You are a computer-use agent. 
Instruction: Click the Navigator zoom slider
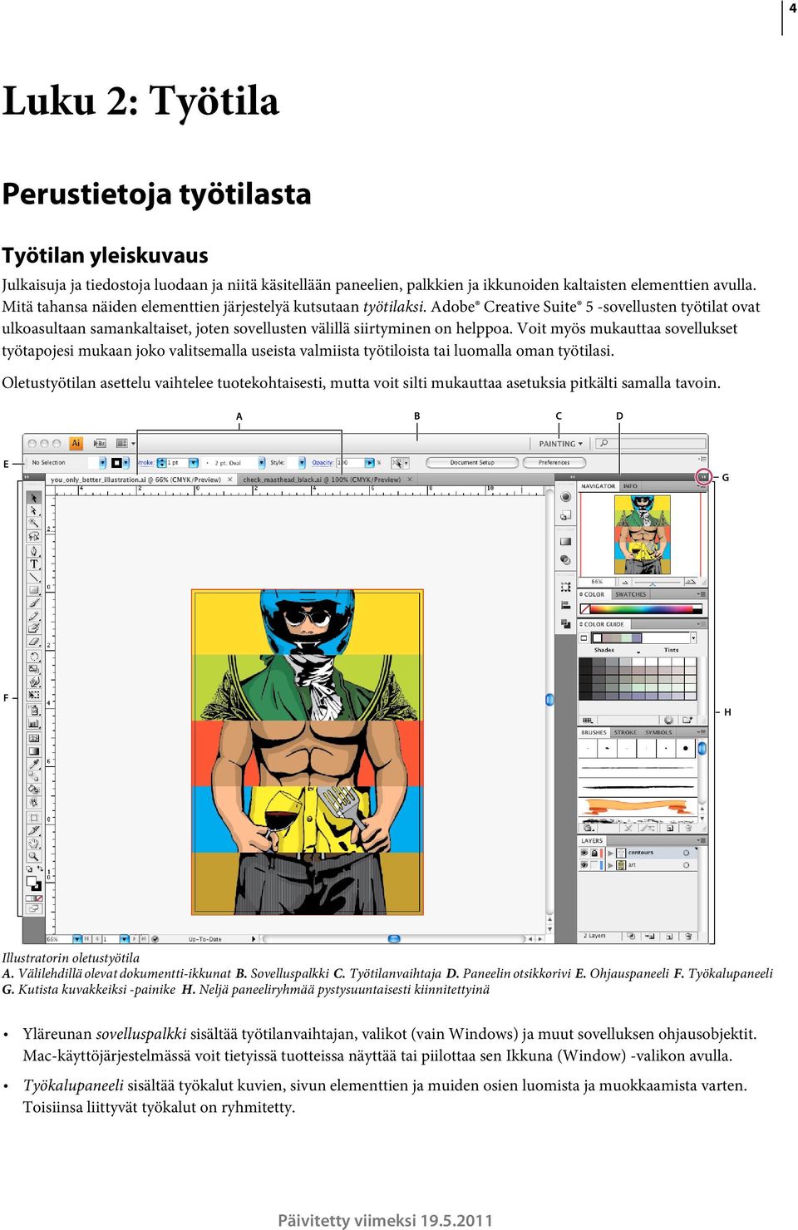[x=658, y=583]
